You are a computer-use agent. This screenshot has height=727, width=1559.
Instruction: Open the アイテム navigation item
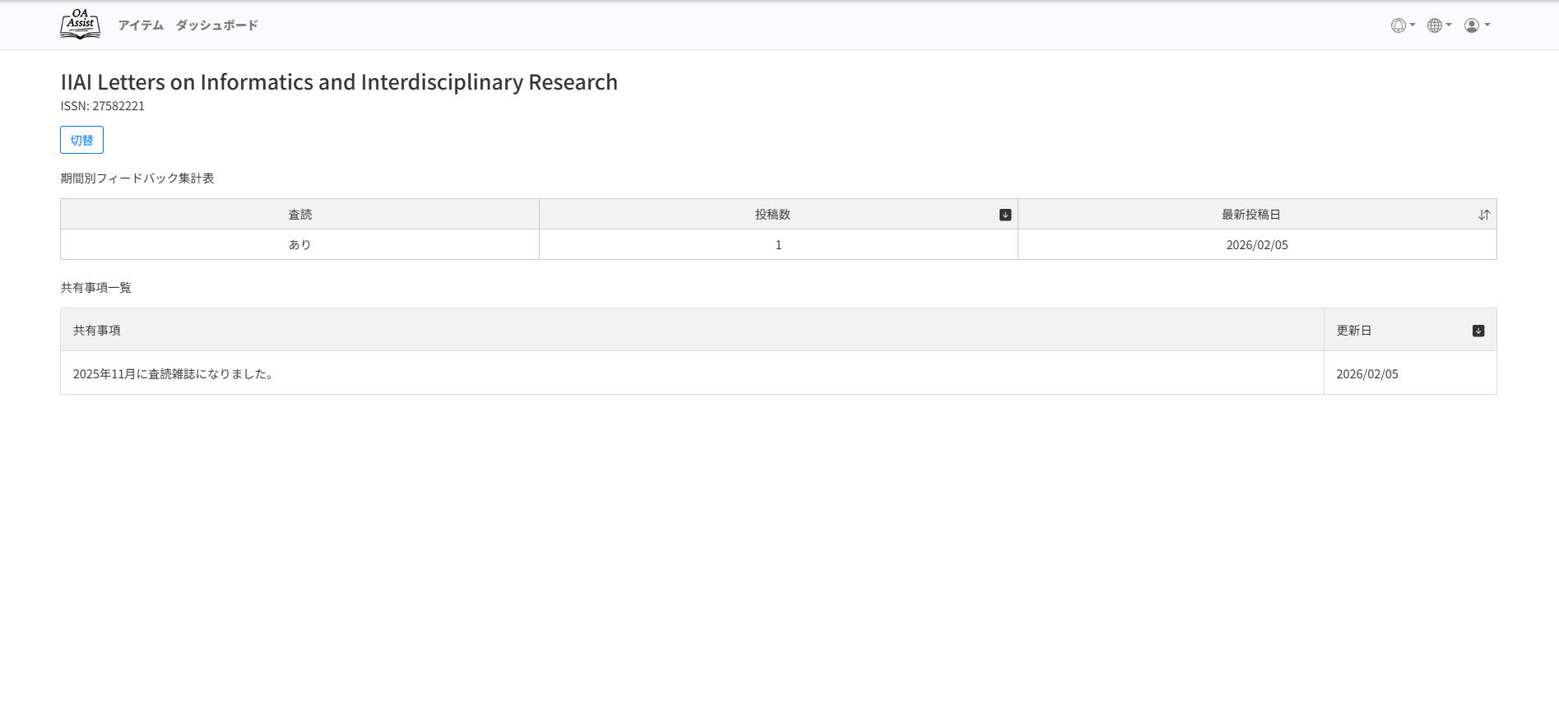(x=141, y=25)
